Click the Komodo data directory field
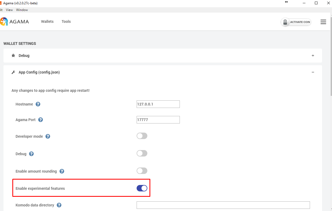This screenshot has width=332, height=211. (223, 205)
